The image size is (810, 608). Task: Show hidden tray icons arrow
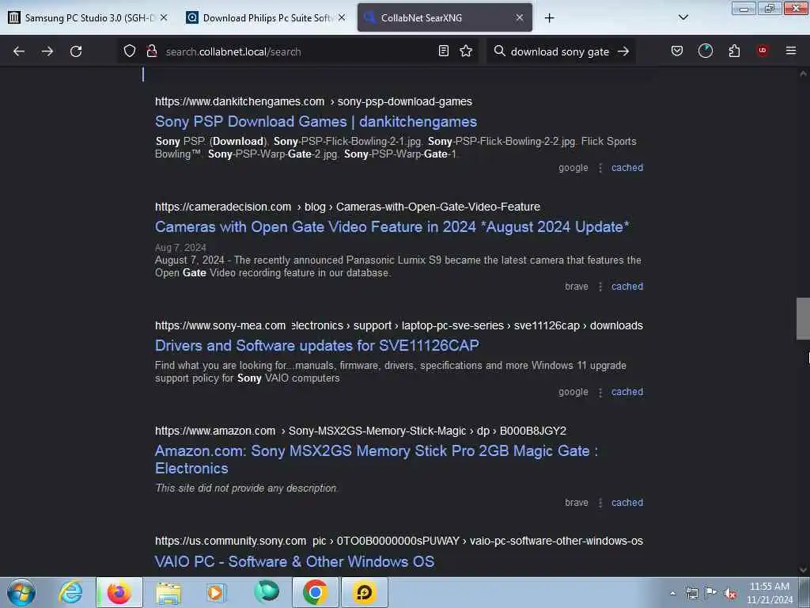(x=672, y=593)
